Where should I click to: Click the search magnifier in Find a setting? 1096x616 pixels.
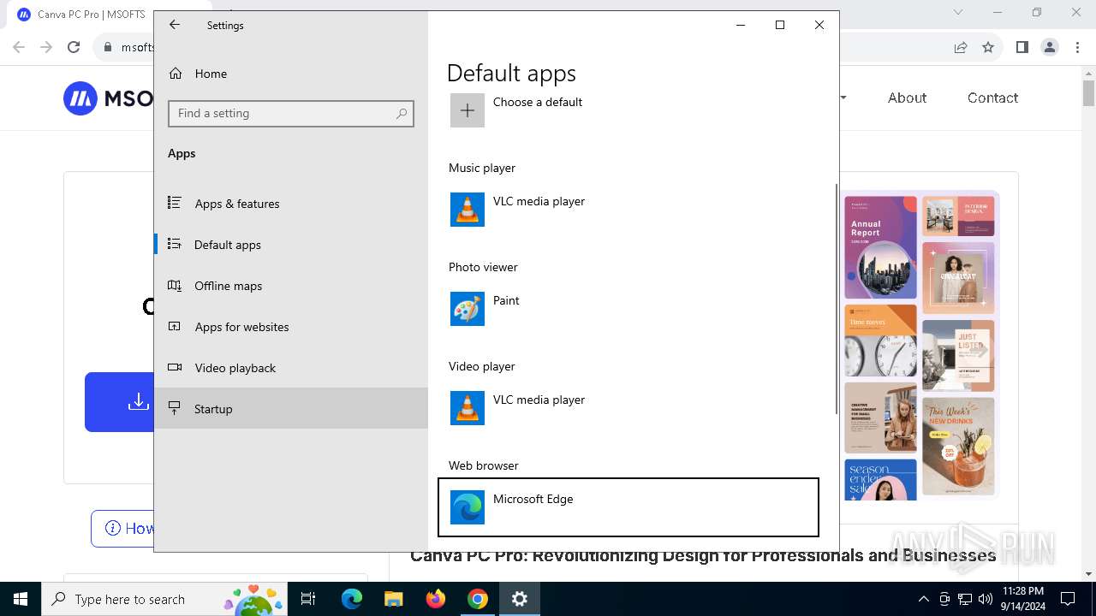[x=402, y=113]
